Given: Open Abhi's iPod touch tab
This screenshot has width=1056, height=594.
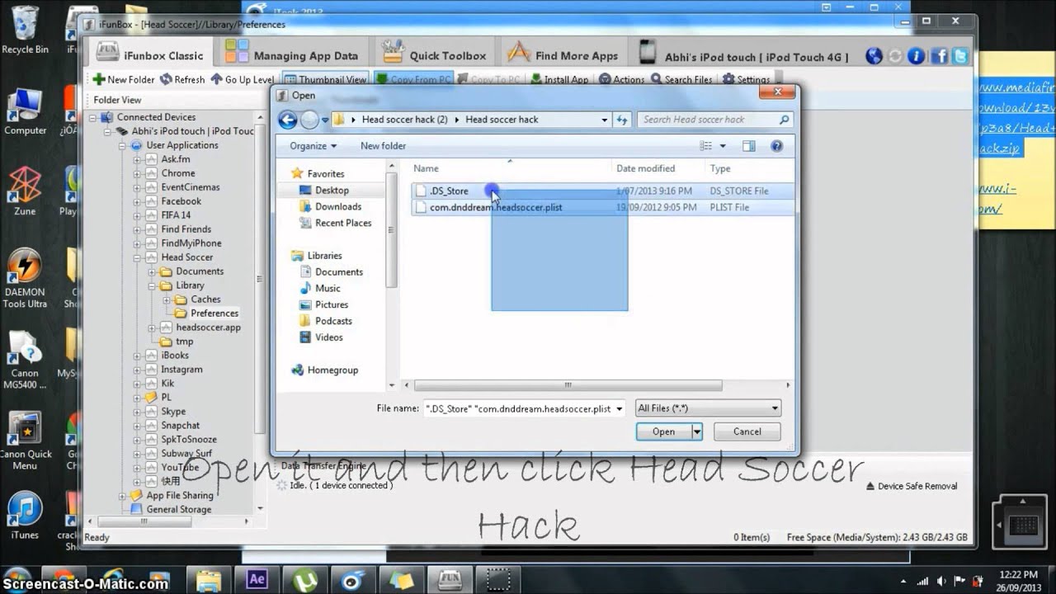Looking at the screenshot, I should click(744, 56).
